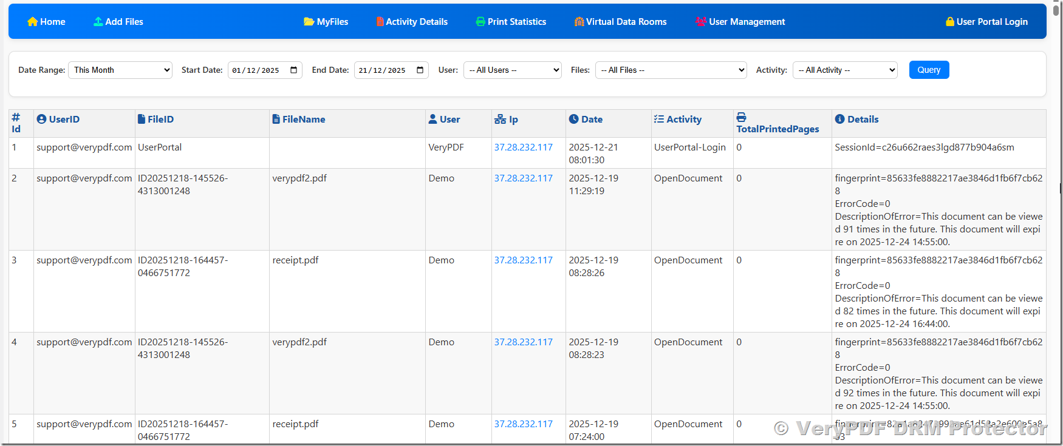Click the Start Date input field
This screenshot has width=1063, height=446.
click(x=265, y=70)
